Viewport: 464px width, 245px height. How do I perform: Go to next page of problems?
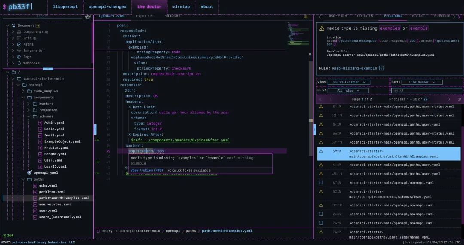(449, 99)
